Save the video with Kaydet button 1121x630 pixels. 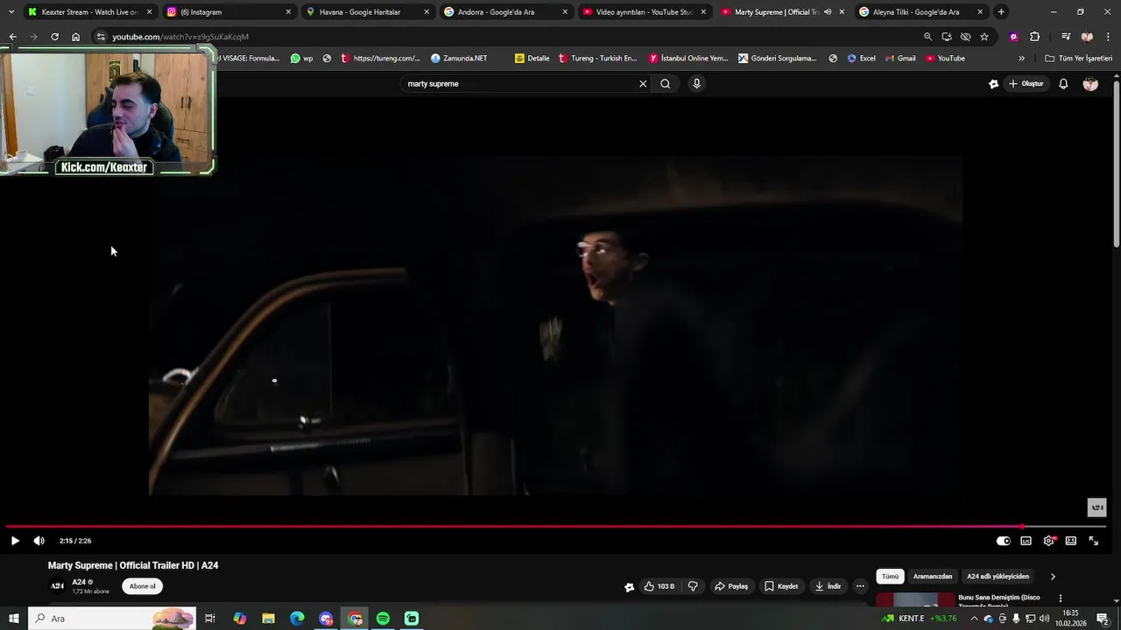[x=781, y=586]
